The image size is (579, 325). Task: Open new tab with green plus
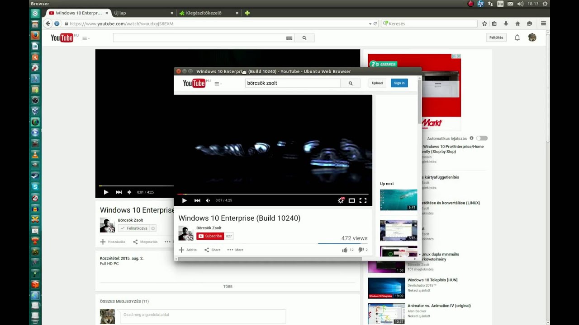[x=247, y=13]
